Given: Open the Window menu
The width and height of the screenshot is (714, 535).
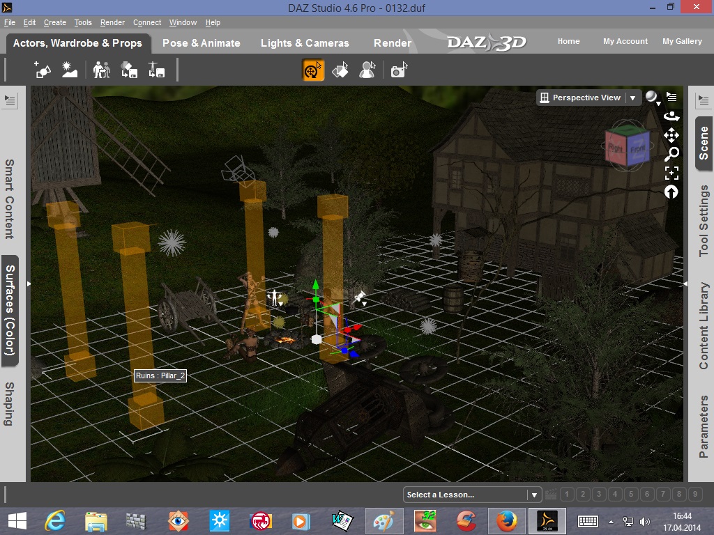Looking at the screenshot, I should pyautogui.click(x=183, y=22).
